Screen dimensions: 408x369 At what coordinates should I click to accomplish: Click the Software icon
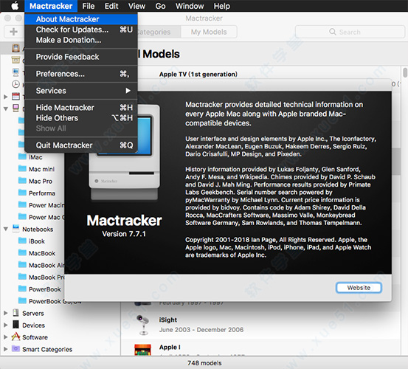click(15, 337)
